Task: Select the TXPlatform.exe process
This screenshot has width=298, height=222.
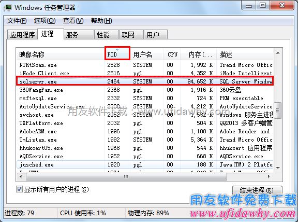Action: tap(145, 123)
